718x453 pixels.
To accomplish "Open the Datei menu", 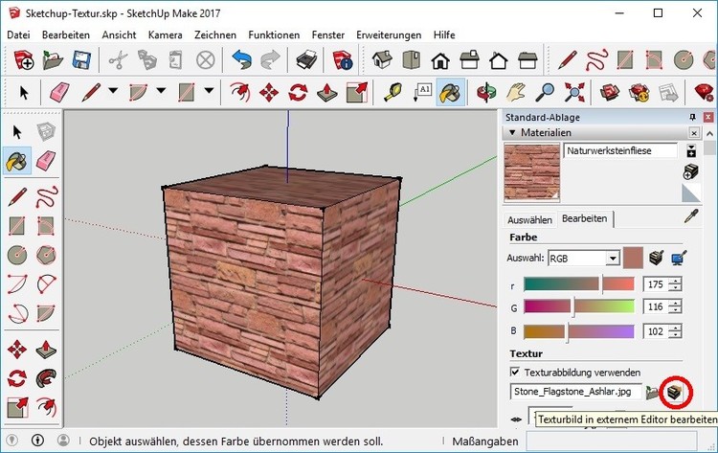I will (x=18, y=34).
